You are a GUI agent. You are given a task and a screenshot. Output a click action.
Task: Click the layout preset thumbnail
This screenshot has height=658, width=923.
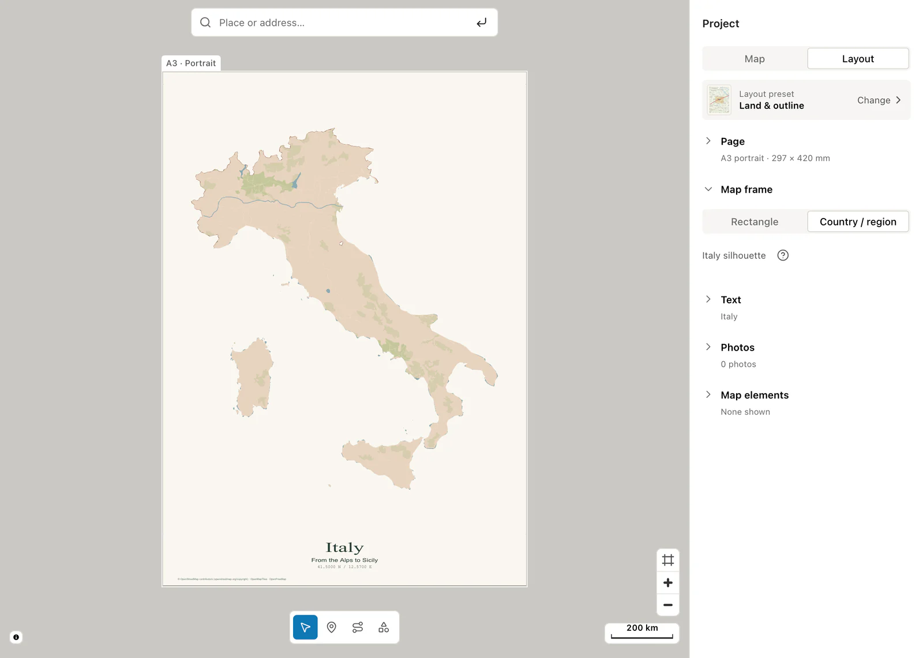719,100
